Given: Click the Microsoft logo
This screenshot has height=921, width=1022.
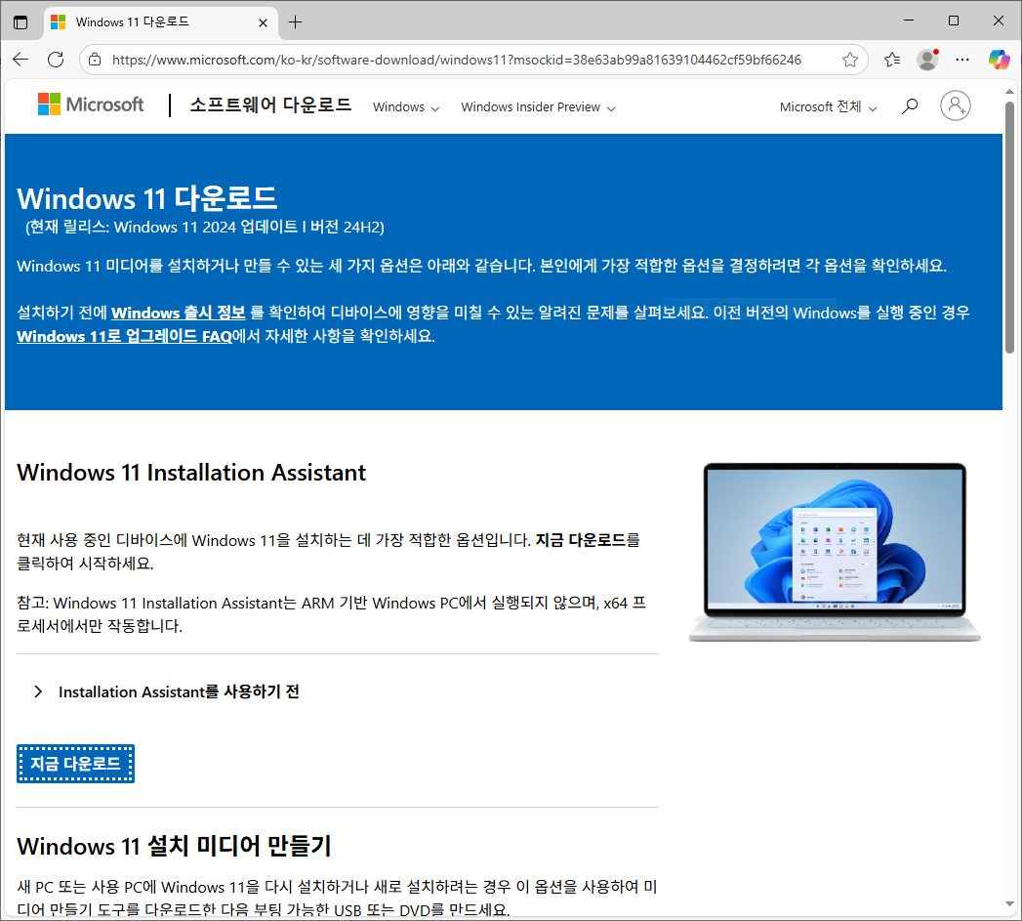Looking at the screenshot, I should [x=91, y=105].
